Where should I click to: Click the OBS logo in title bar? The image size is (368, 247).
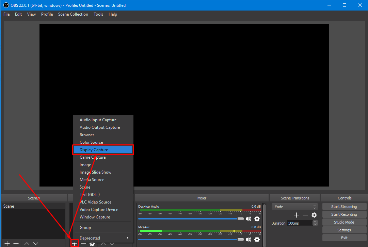[x=6, y=5]
